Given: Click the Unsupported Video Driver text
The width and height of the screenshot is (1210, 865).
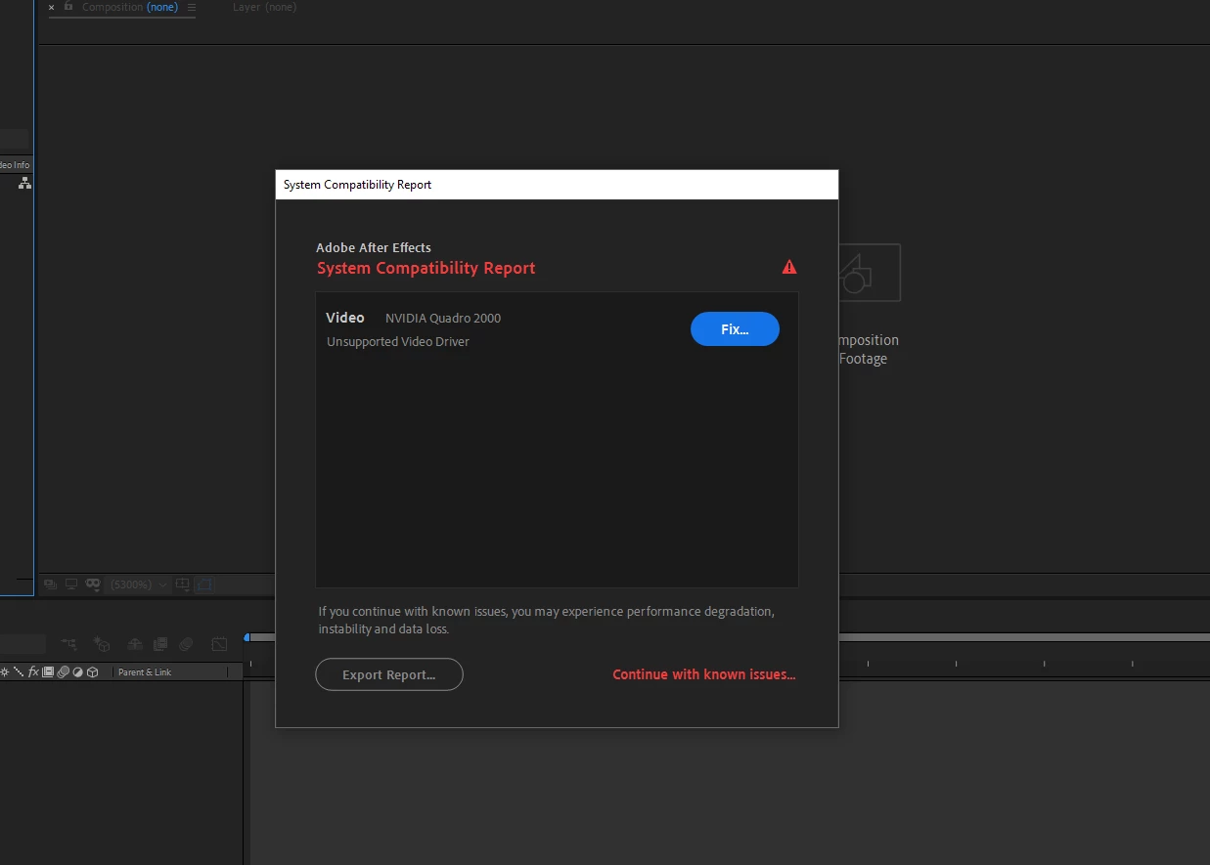Looking at the screenshot, I should point(398,342).
